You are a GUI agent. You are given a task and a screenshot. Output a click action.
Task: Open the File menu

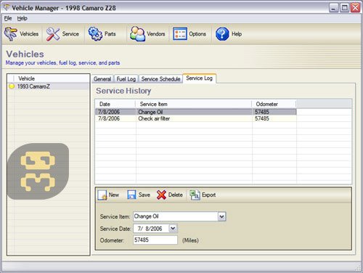(8, 18)
